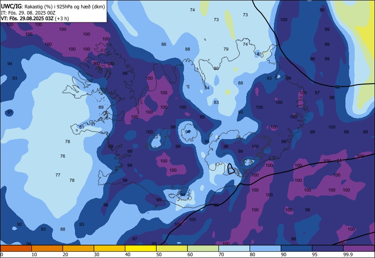The height and width of the screenshot is (258, 375).
Task: Click the '99.9' legend scale label
Action: 348,254
